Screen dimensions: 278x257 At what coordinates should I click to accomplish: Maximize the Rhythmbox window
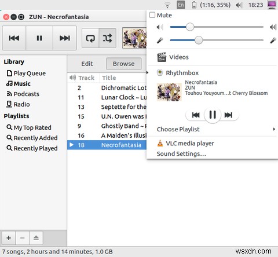click(21, 17)
